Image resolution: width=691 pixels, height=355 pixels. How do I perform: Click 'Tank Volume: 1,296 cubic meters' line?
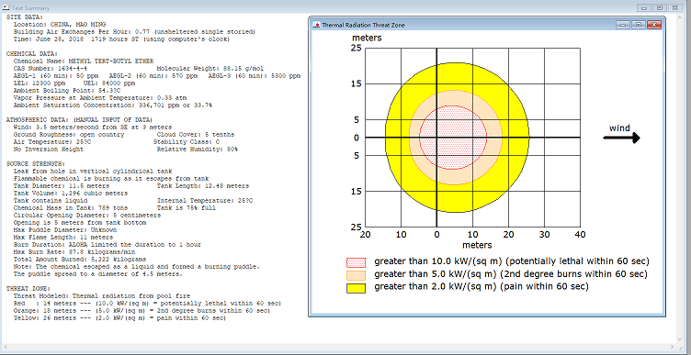click(x=71, y=194)
